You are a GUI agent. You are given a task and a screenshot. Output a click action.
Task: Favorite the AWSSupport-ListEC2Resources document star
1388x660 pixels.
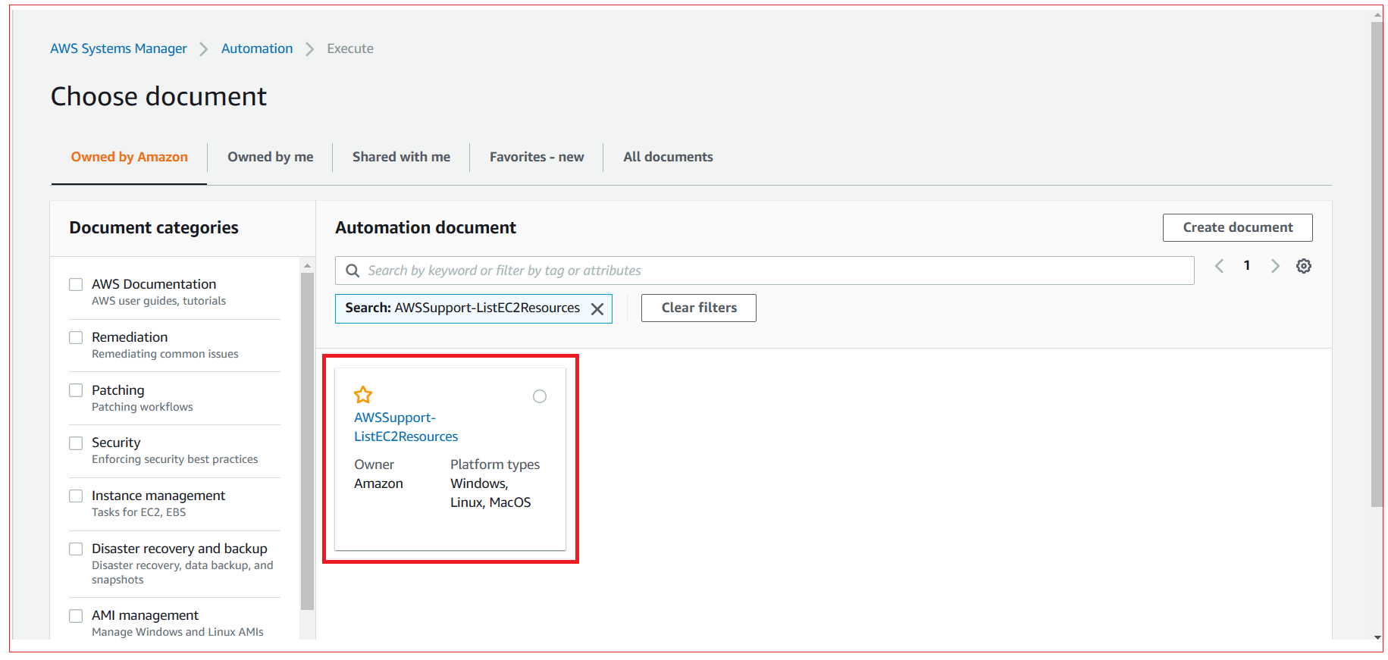[x=363, y=395]
